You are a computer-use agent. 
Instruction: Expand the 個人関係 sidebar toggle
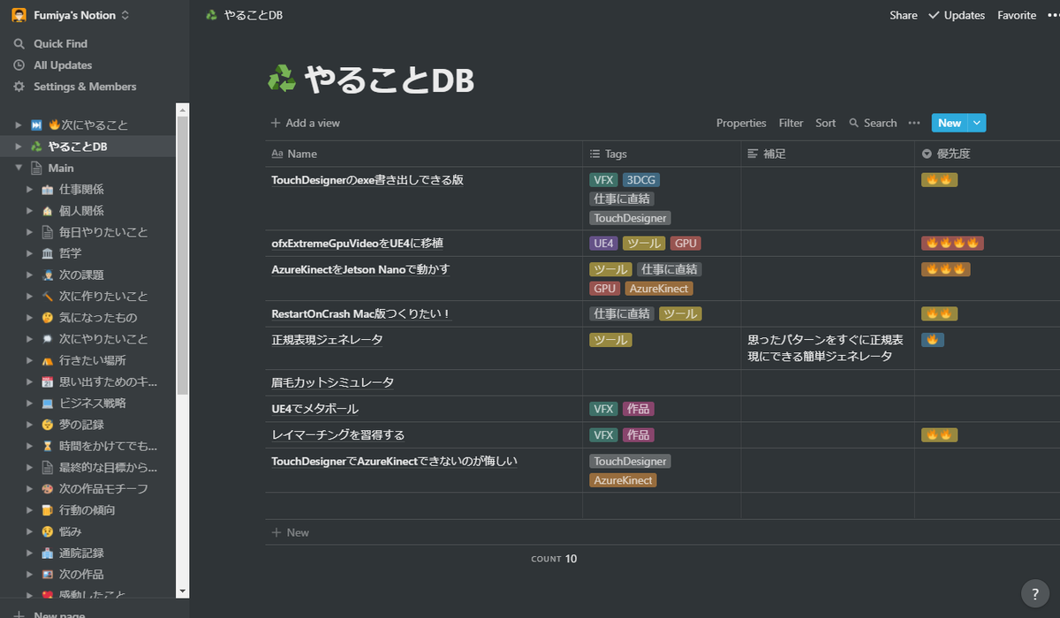pyautogui.click(x=29, y=211)
